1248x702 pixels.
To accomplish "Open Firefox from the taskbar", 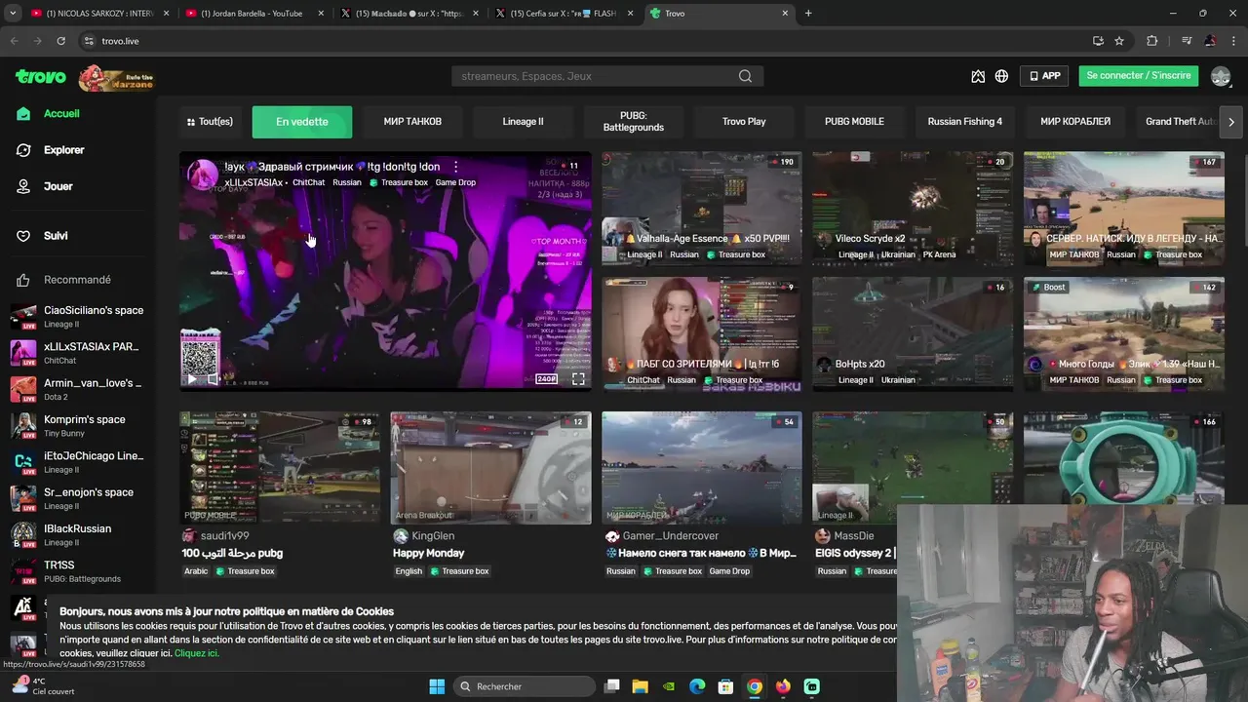I will 783,686.
